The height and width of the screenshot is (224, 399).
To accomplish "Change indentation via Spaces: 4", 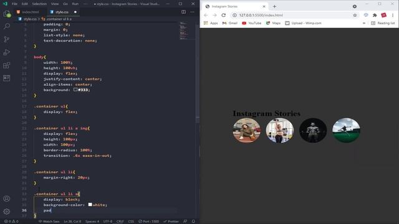I will click(92, 222).
